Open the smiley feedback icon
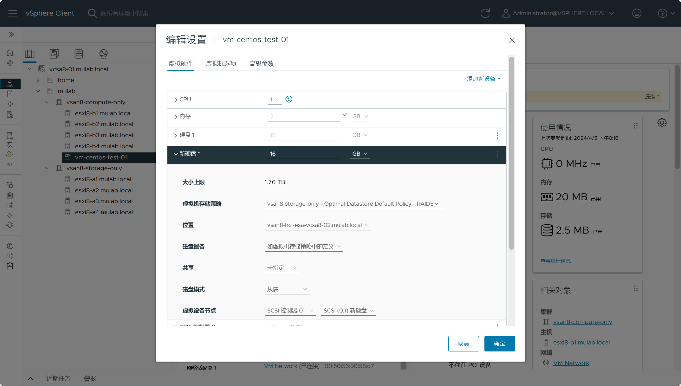Image resolution: width=681 pixels, height=386 pixels. pos(637,13)
